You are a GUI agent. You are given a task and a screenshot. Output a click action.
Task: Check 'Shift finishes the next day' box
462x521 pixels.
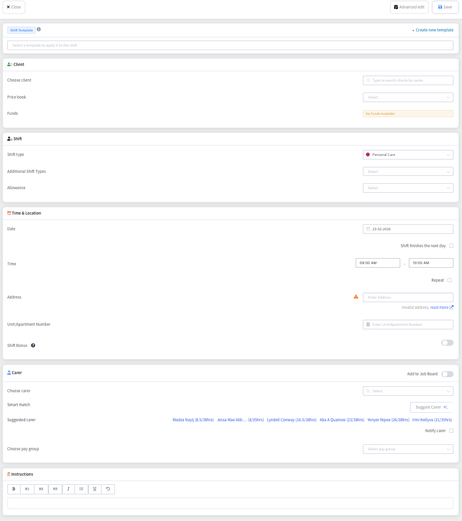[x=451, y=246]
